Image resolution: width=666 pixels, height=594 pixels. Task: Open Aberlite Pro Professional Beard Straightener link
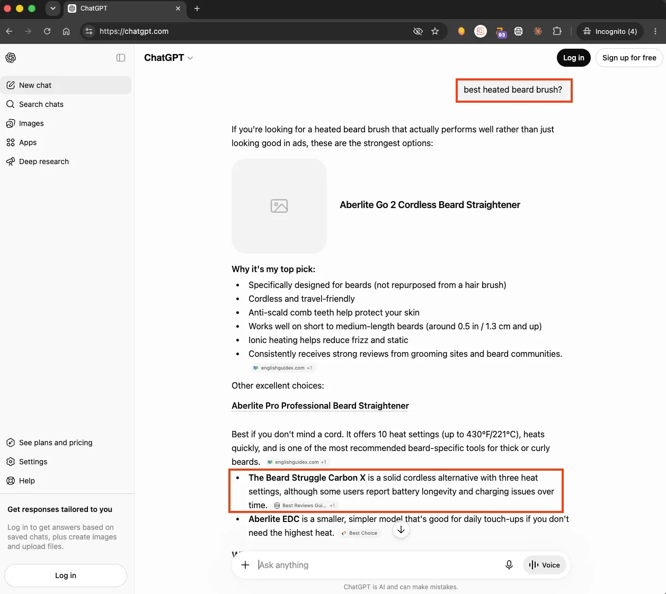[x=320, y=406]
